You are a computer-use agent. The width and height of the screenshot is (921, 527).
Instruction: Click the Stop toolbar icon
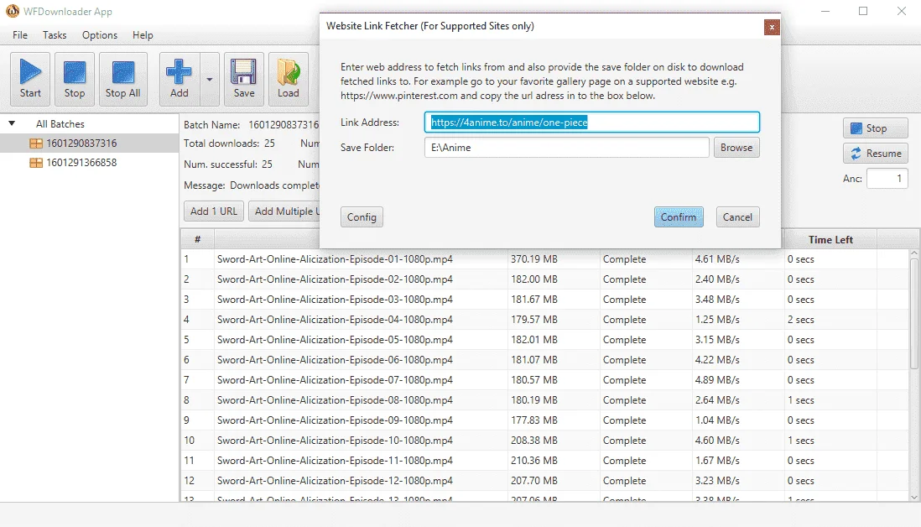pyautogui.click(x=75, y=80)
